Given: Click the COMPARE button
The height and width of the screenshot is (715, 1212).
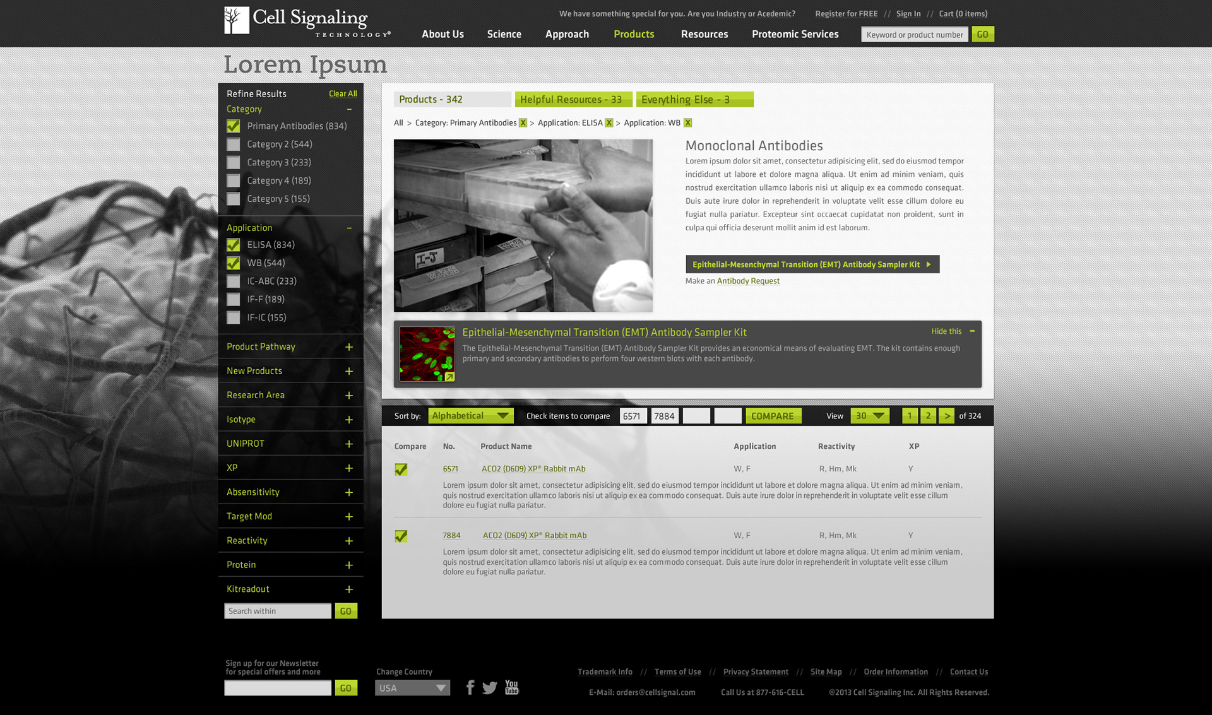Looking at the screenshot, I should coord(773,416).
